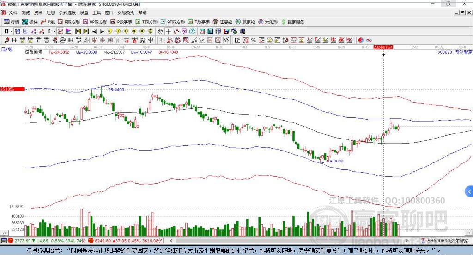Open the P四方形 tool
473x255 pixels.
[69, 22]
